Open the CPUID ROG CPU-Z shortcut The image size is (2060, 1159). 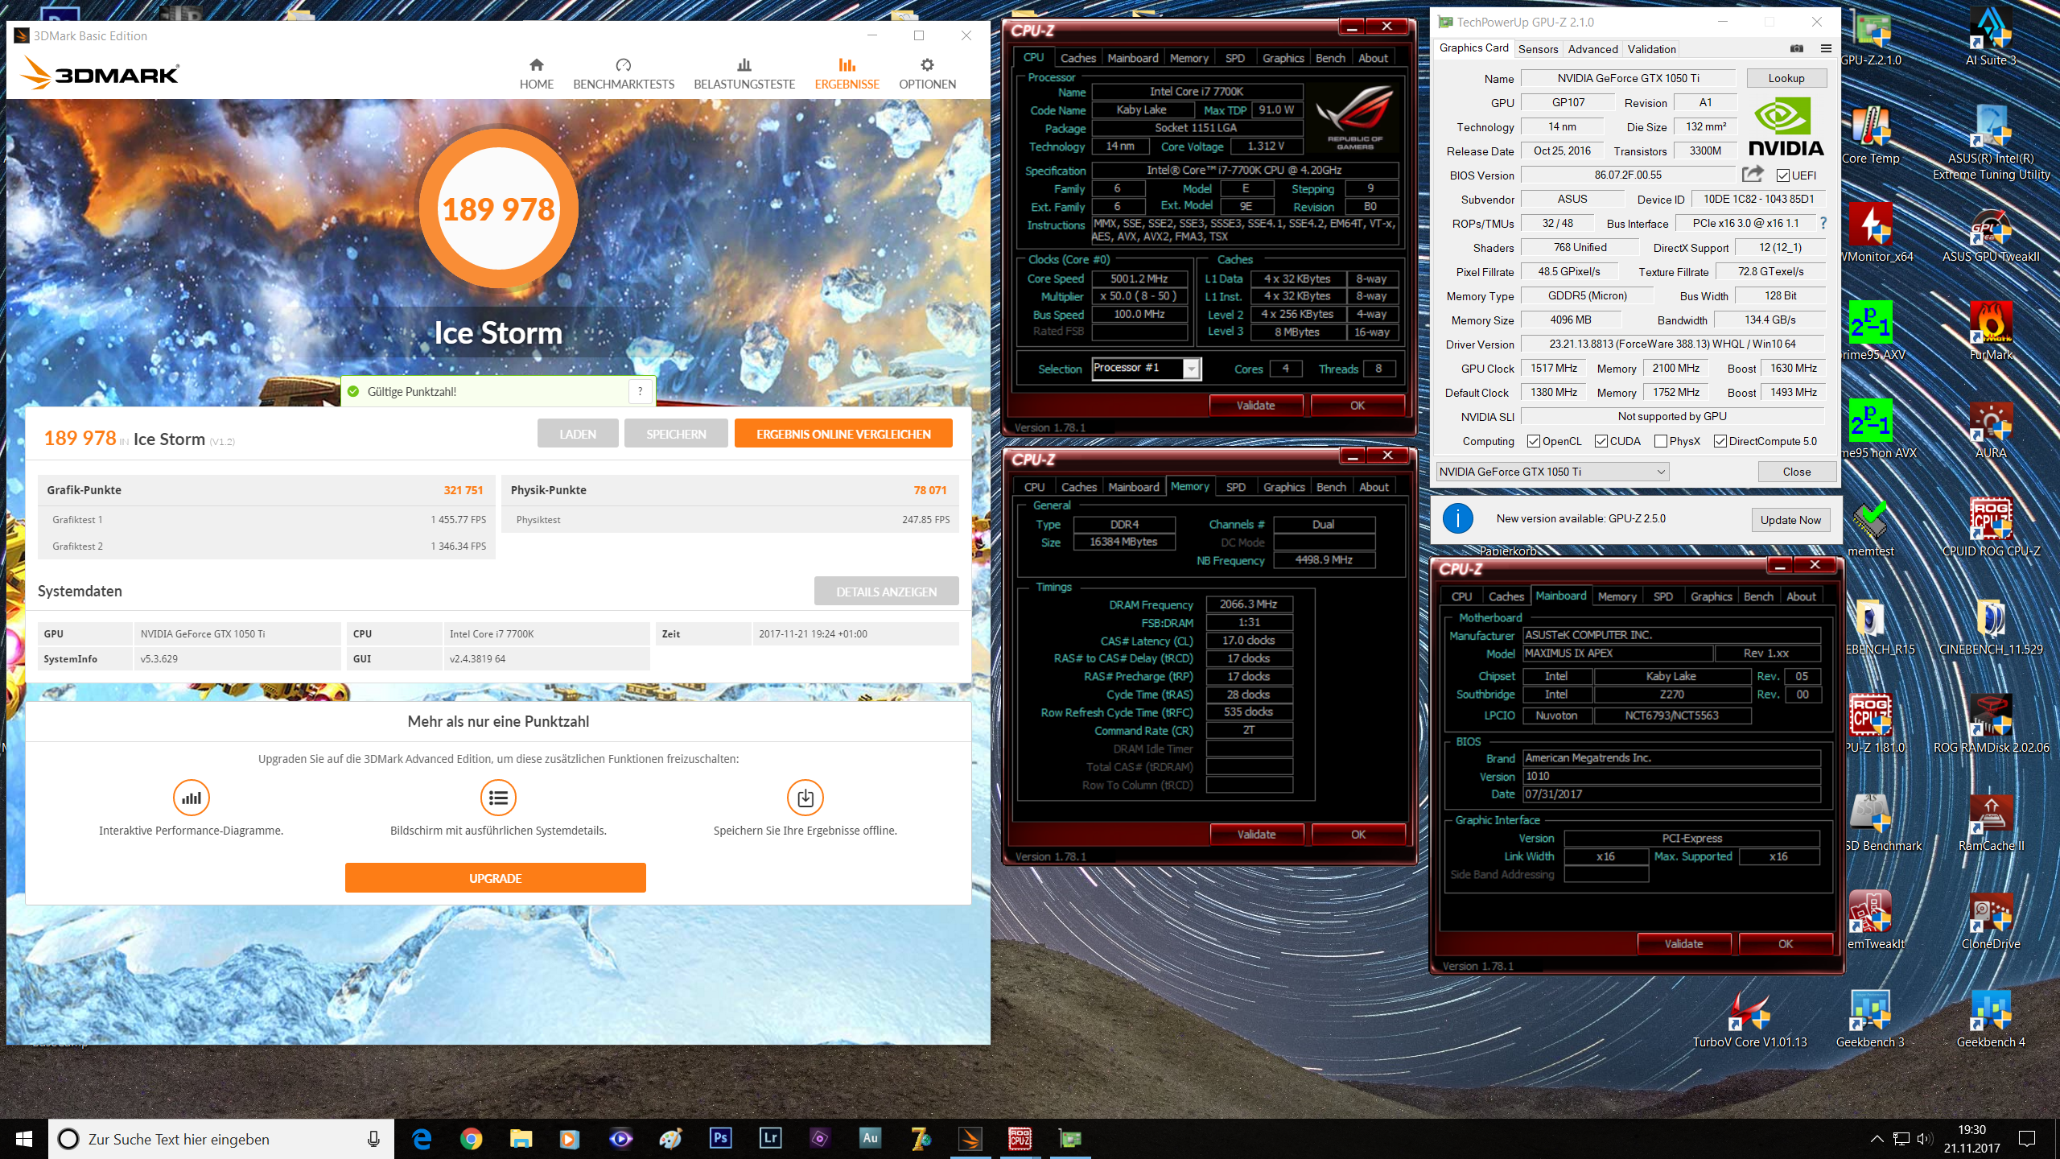[1991, 528]
